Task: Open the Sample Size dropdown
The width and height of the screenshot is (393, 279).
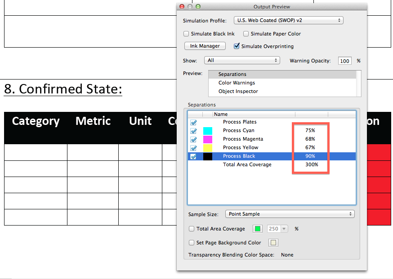Action: pyautogui.click(x=290, y=214)
